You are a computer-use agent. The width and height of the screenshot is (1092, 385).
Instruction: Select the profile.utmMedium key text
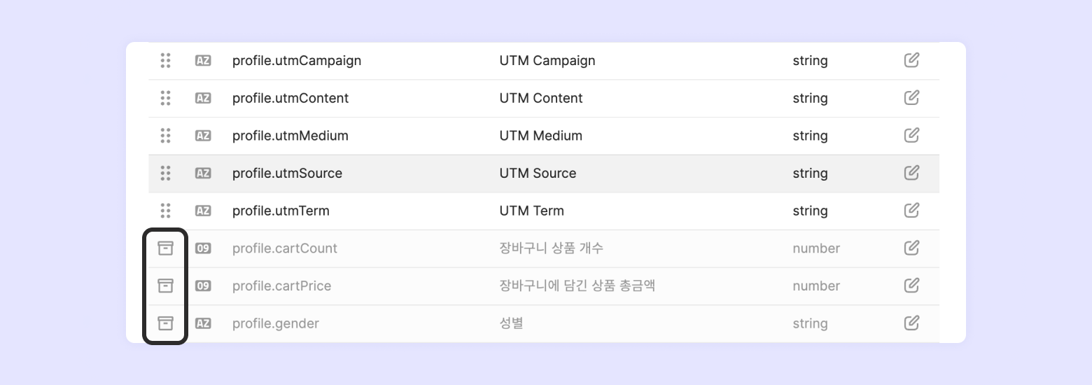click(290, 136)
